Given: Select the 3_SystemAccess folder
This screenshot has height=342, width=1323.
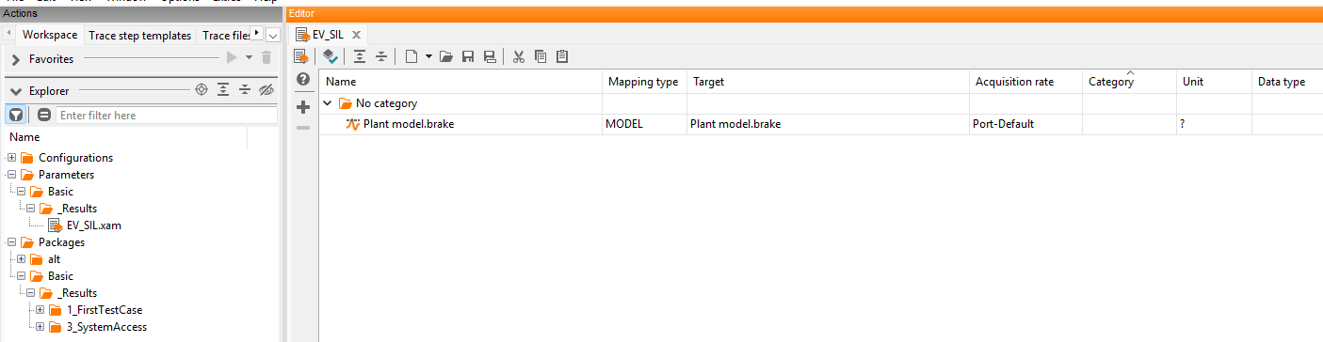Looking at the screenshot, I should [x=106, y=327].
